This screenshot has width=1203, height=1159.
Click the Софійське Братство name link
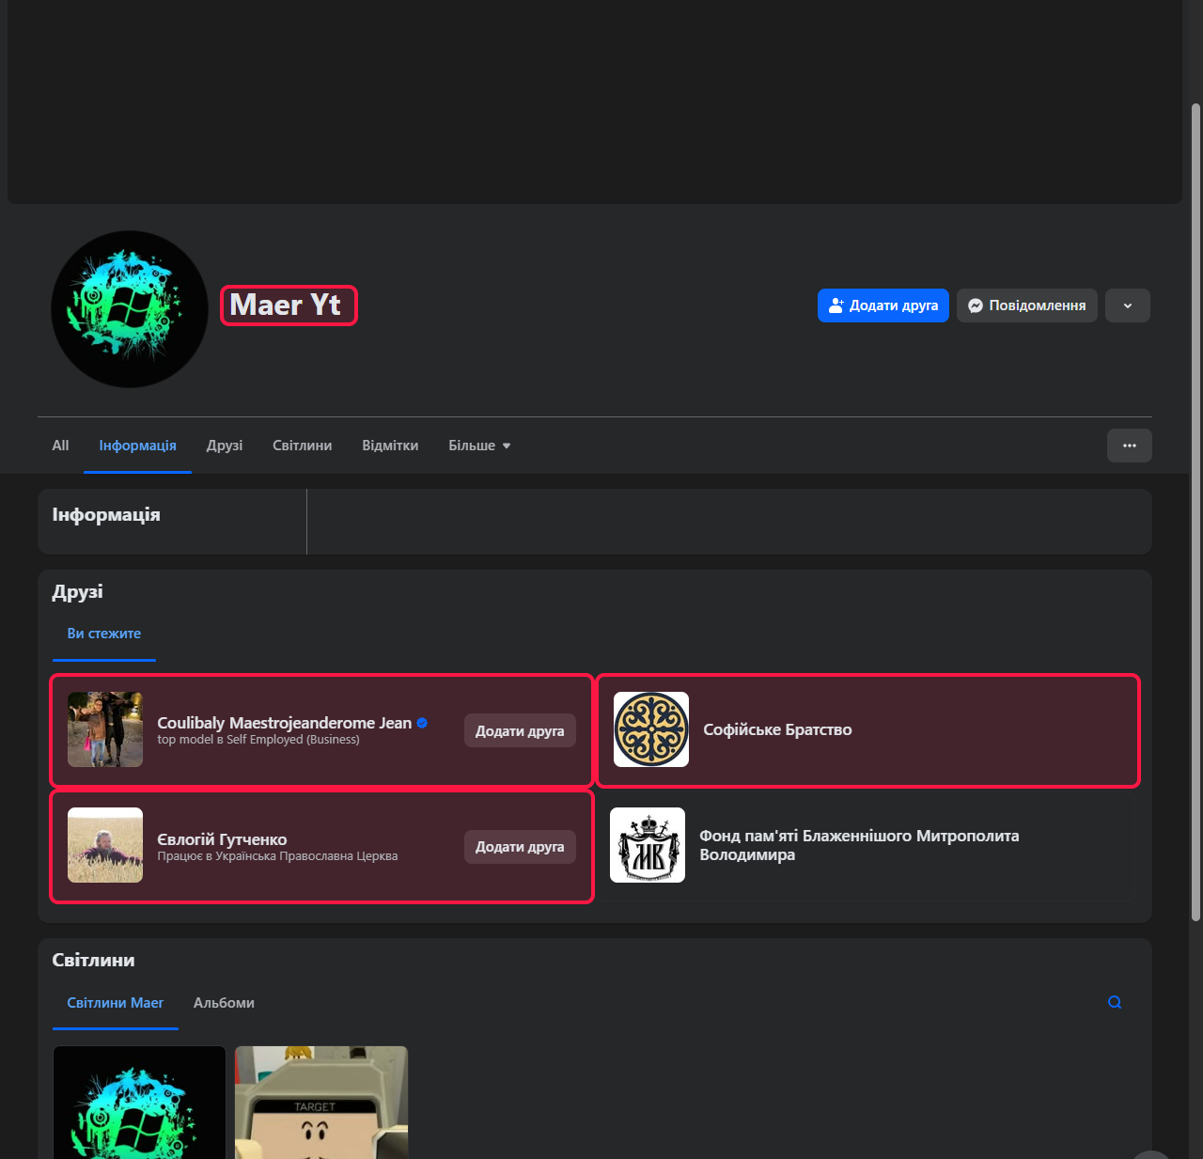click(x=777, y=729)
